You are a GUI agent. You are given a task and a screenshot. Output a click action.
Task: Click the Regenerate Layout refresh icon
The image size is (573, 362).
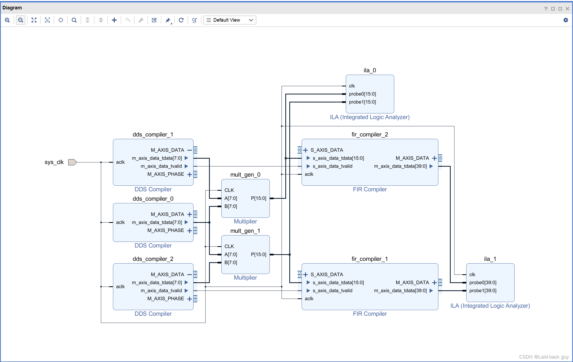pyautogui.click(x=181, y=20)
